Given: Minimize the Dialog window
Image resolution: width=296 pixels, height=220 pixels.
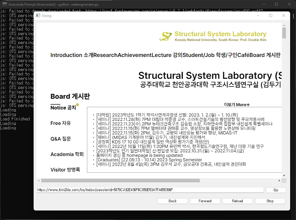Looking at the screenshot, I should pyautogui.click(x=258, y=16).
